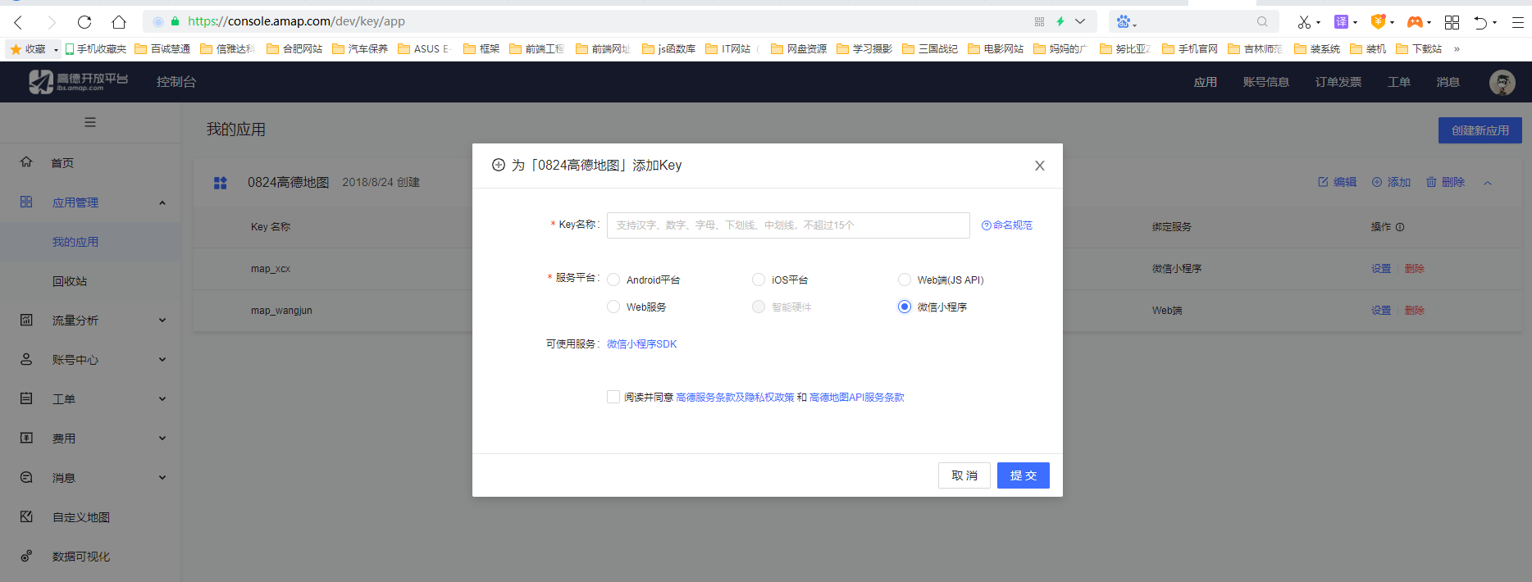The image size is (1532, 582).
Task: Select the Web端(JS API) radio button
Action: pyautogui.click(x=905, y=280)
